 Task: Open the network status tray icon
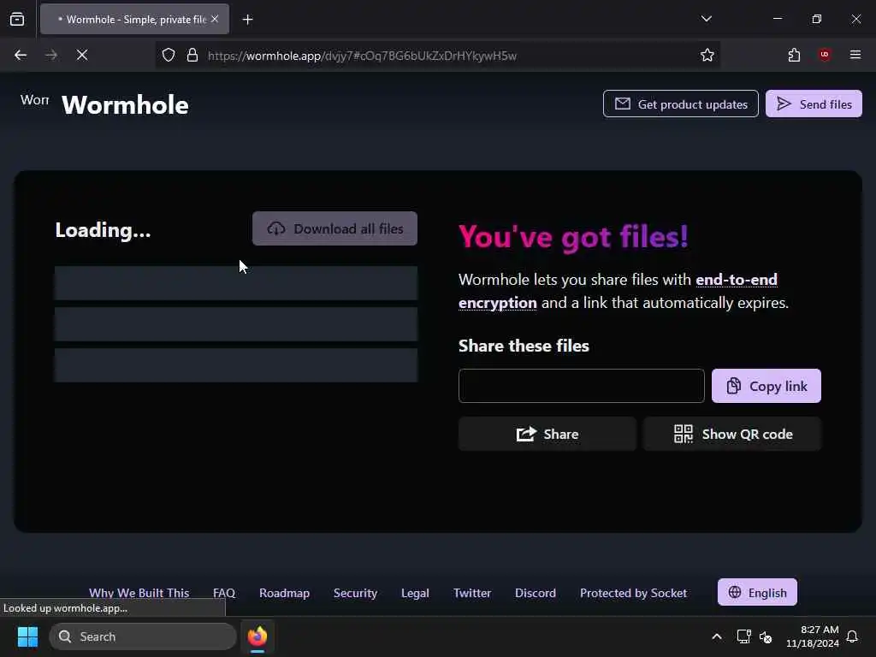click(743, 636)
